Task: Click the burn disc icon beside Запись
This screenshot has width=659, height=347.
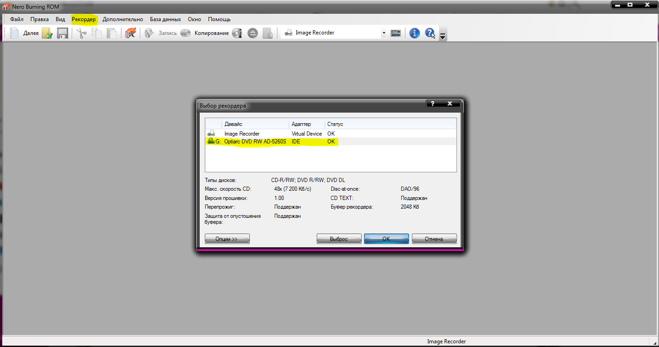Action: coord(149,33)
